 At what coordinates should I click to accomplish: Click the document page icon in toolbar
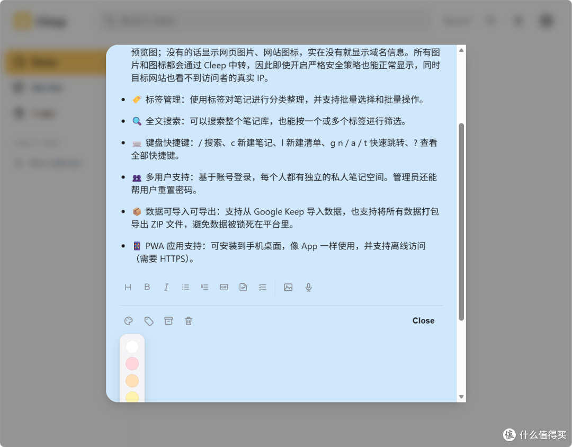point(243,287)
